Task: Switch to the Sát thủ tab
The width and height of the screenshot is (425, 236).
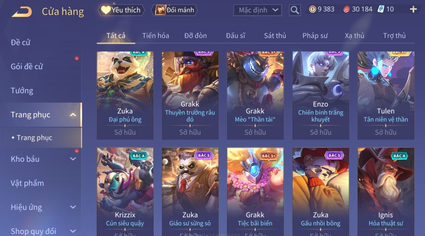Action: tap(275, 36)
